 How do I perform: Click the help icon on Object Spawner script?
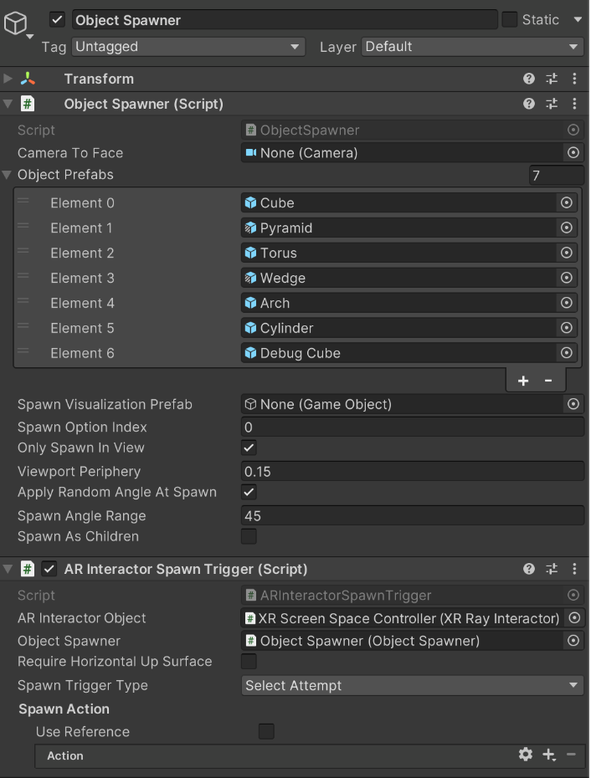pyautogui.click(x=528, y=104)
